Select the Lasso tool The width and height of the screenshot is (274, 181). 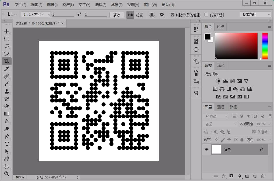(7, 46)
